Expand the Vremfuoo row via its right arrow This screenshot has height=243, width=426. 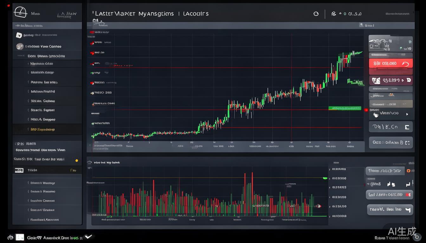(x=407, y=115)
